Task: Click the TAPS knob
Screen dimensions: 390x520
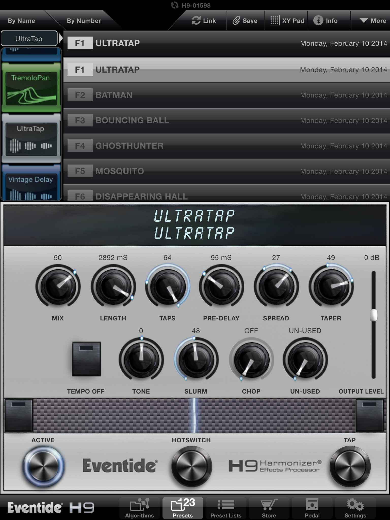Action: pyautogui.click(x=168, y=286)
